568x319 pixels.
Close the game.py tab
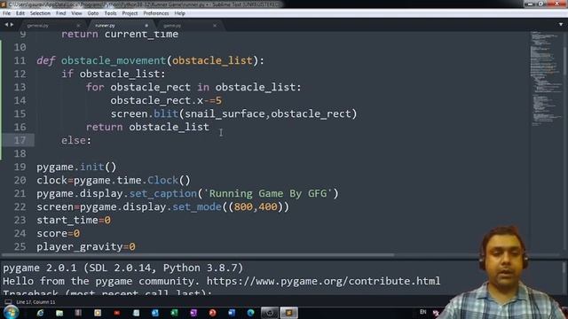(x=215, y=26)
